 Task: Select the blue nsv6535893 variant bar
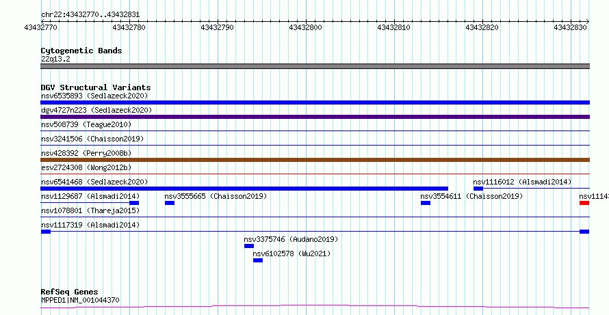[315, 102]
